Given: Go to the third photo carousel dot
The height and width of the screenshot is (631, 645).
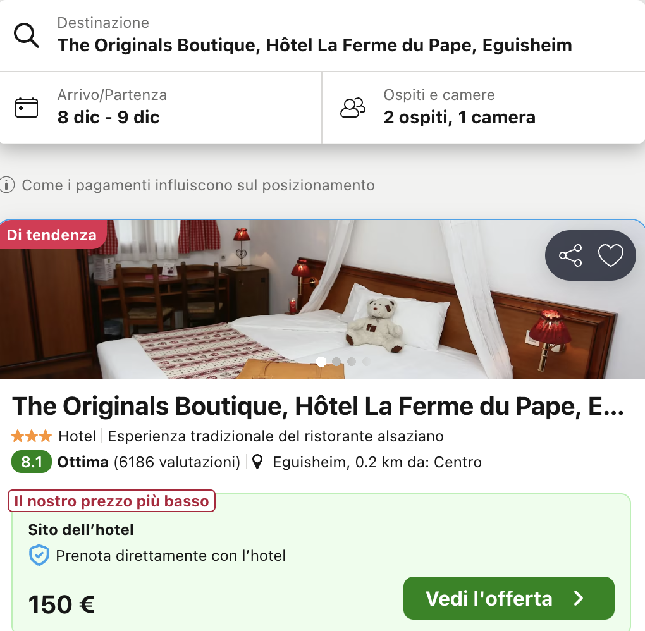Looking at the screenshot, I should pos(352,362).
